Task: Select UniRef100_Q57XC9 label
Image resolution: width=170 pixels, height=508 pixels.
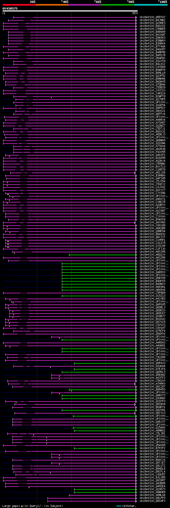Action: [152, 322]
